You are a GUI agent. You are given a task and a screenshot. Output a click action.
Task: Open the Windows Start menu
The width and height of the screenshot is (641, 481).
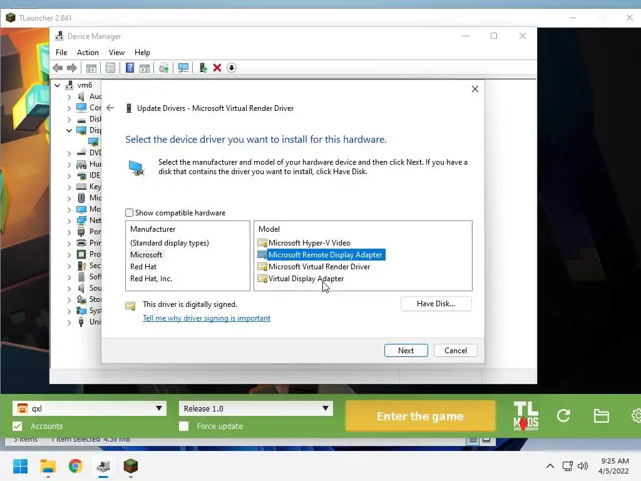click(x=20, y=466)
